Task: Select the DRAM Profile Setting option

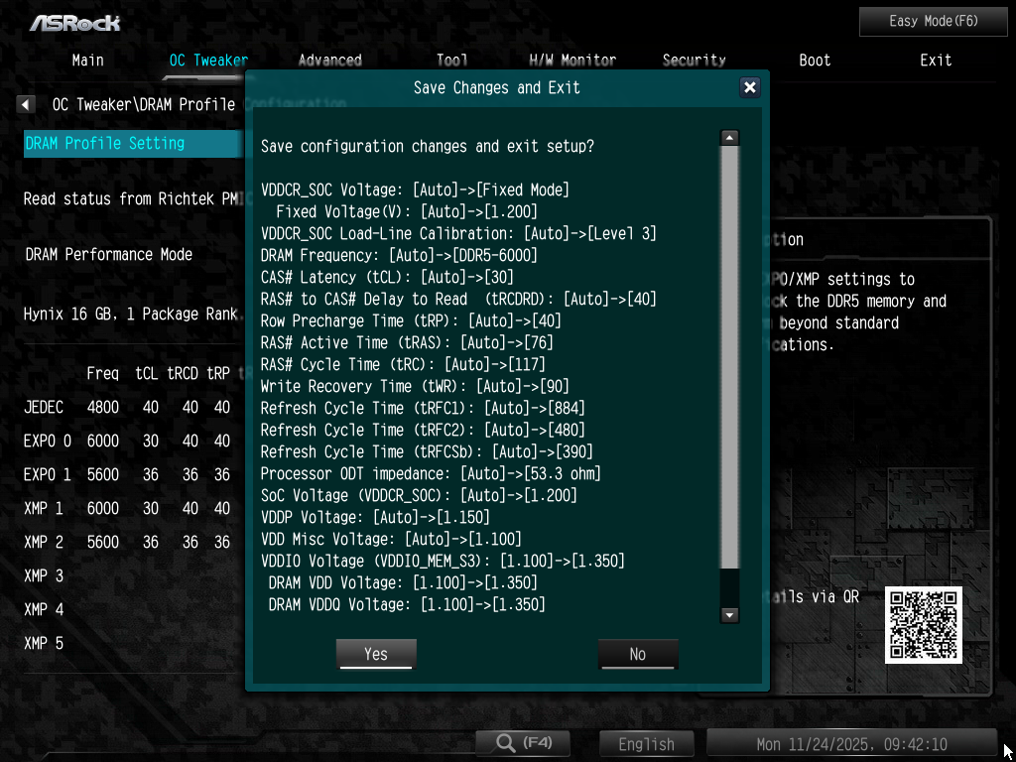Action: pos(105,143)
